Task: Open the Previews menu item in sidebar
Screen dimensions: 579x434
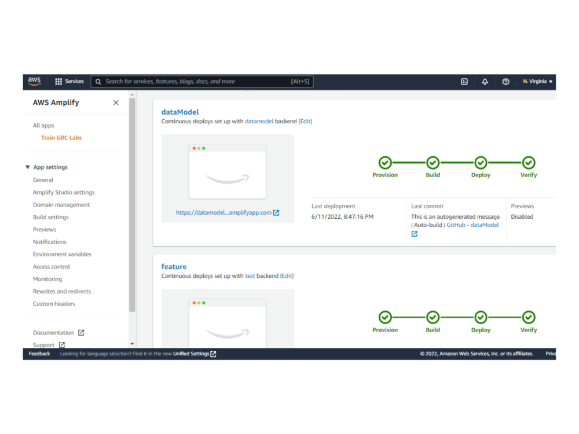Action: [45, 230]
